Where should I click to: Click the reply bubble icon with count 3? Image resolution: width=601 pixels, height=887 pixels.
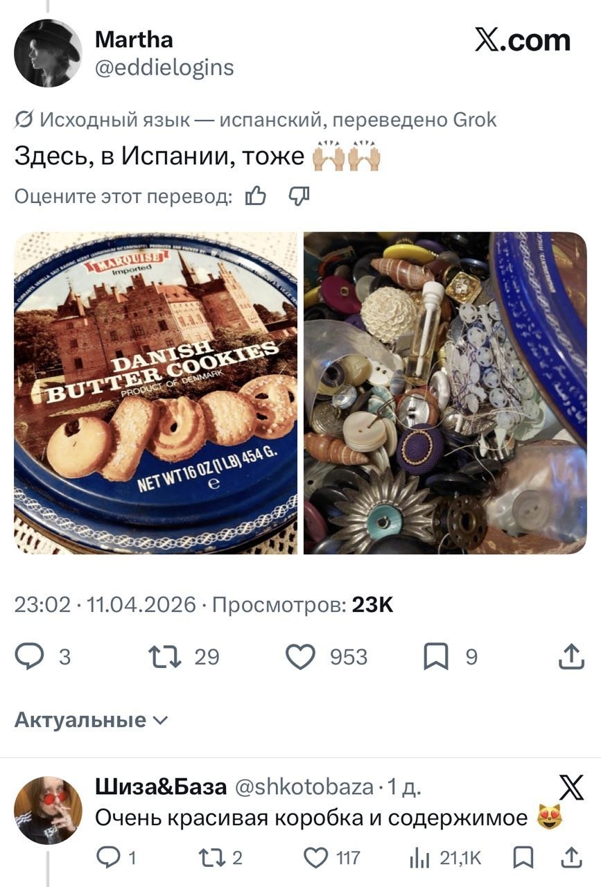(x=30, y=656)
